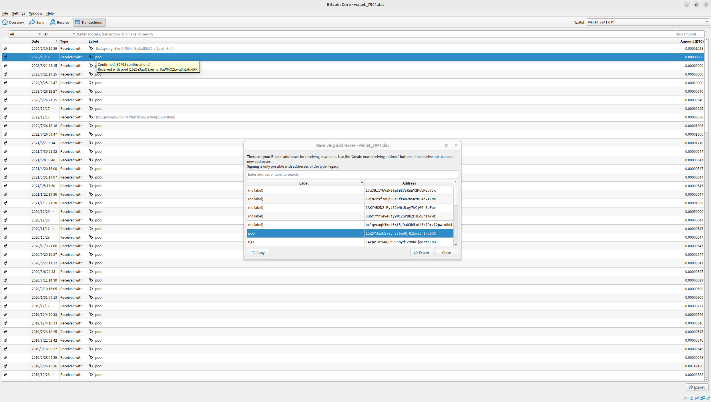Screen dimensions: 711x402
Task: Click the transaction list scroll down arrow
Action: coord(706,379)
